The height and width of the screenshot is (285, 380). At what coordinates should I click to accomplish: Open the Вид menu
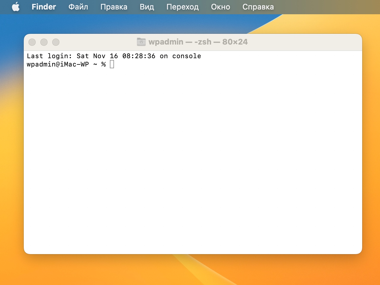click(x=147, y=7)
